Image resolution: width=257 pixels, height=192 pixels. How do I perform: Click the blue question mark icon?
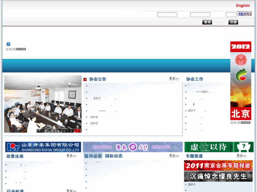(8, 44)
